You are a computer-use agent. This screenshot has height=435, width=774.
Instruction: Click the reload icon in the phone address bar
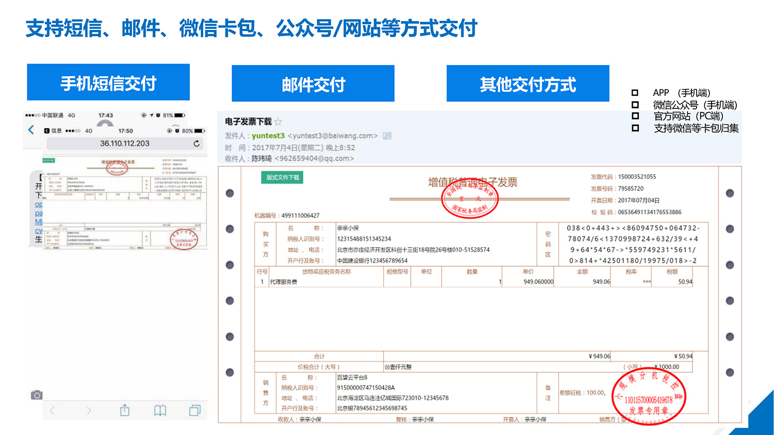197,143
